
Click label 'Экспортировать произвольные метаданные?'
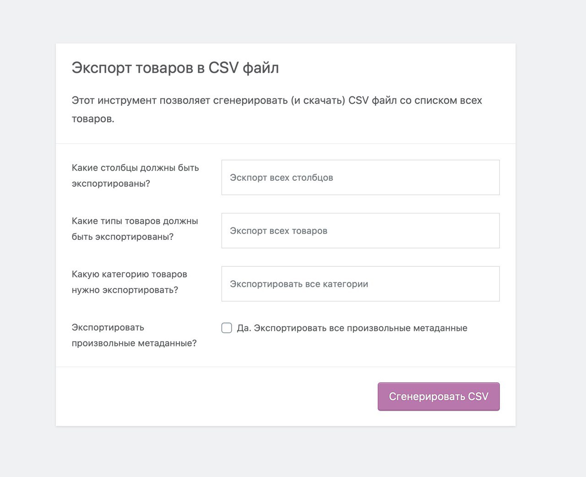click(134, 335)
